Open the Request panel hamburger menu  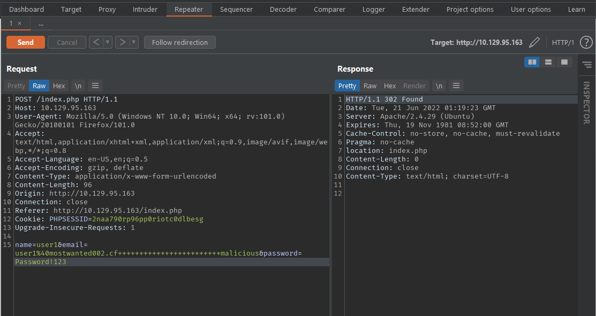pos(95,86)
